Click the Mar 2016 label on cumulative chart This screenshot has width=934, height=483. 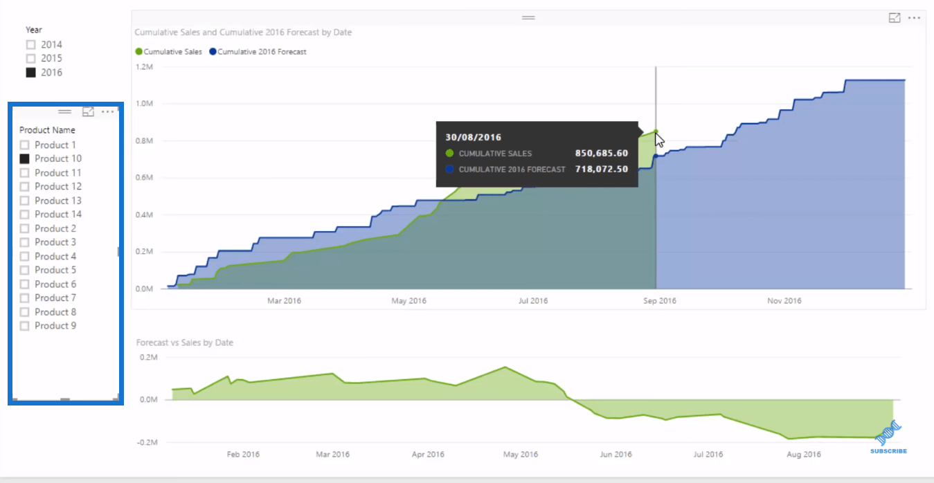[284, 300]
